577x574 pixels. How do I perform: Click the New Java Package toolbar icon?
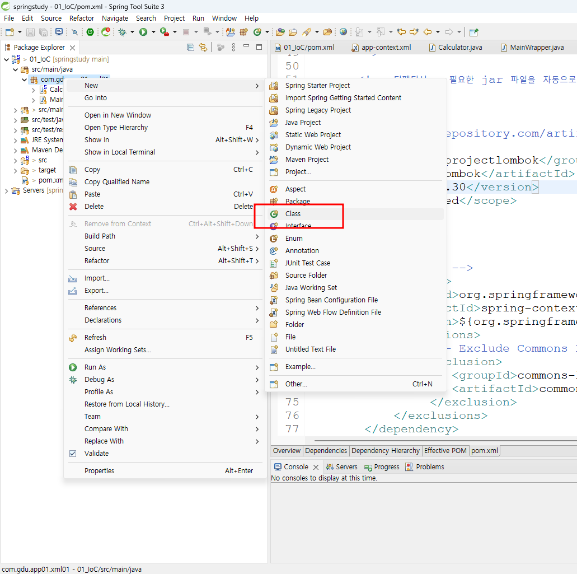243,32
